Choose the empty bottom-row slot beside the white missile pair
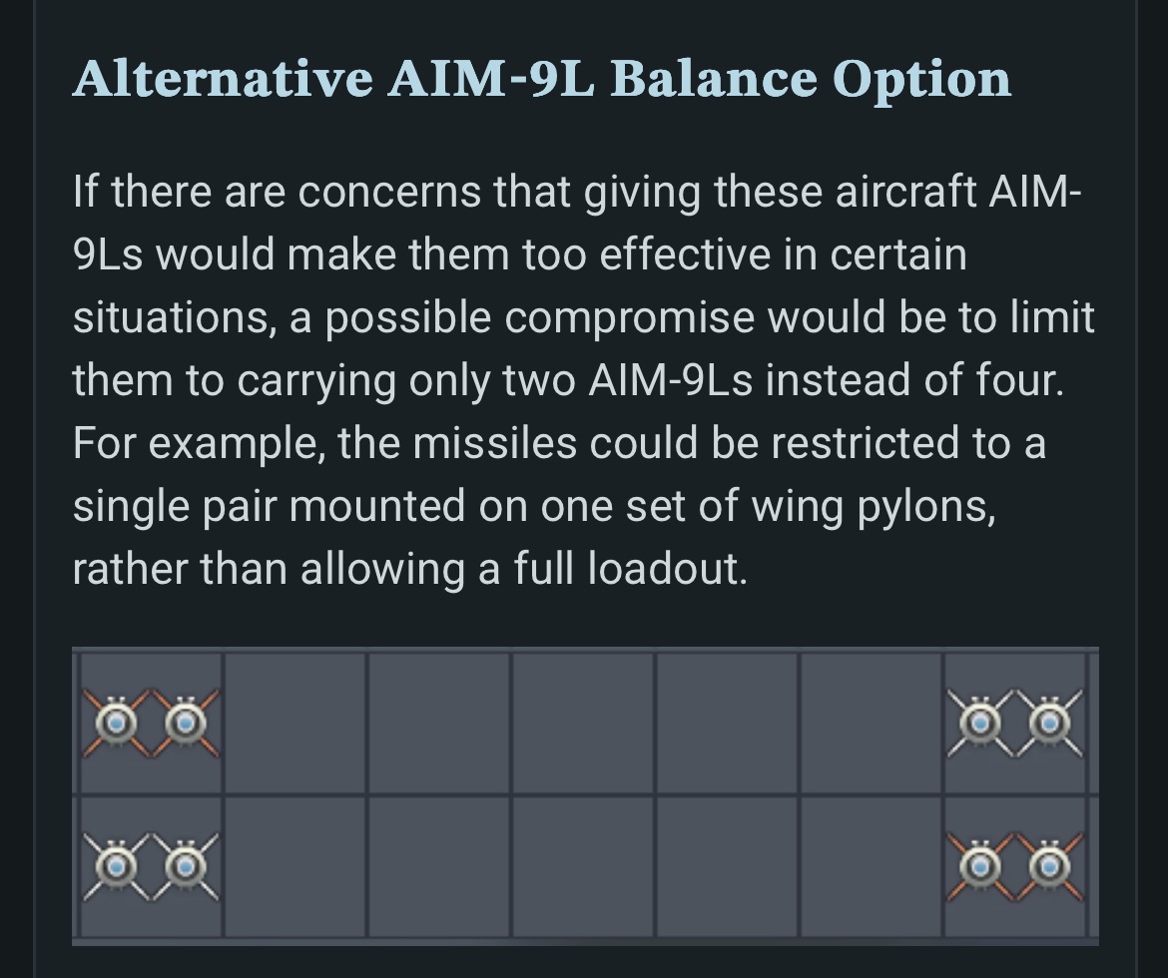Screen dimensions: 1168x978 tap(294, 867)
